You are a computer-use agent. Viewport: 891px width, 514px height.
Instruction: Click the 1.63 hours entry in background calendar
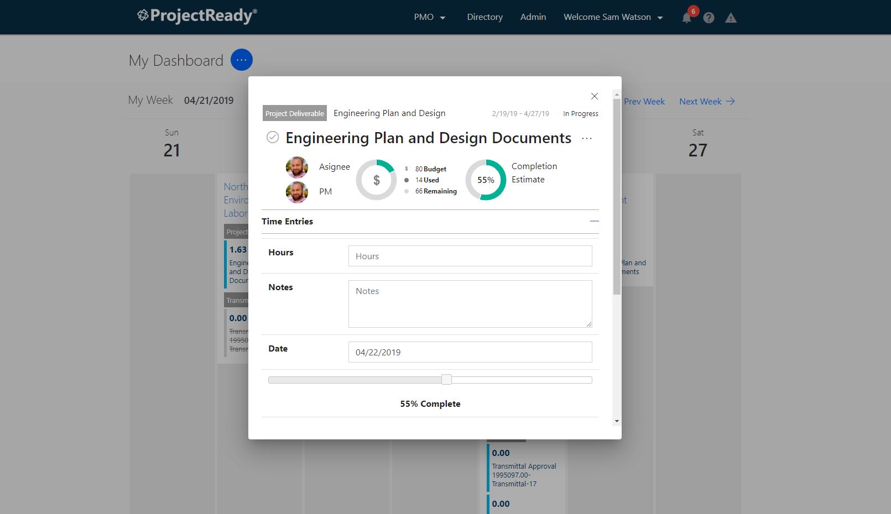pyautogui.click(x=238, y=250)
